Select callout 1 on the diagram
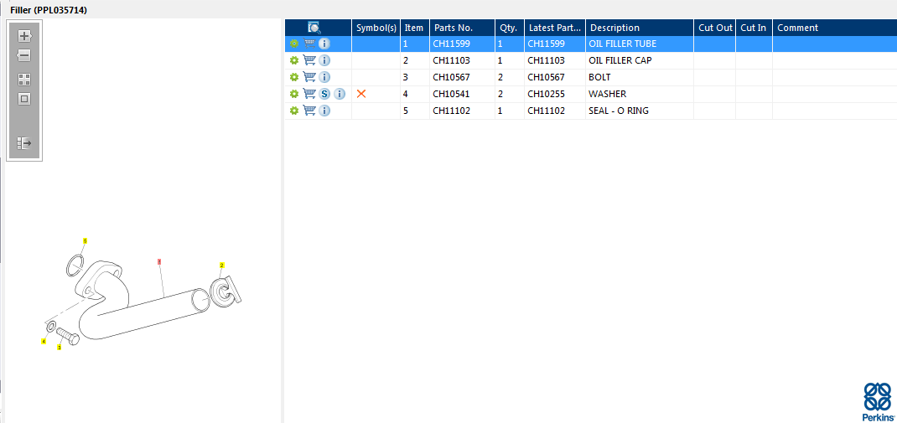This screenshot has width=897, height=423. coord(159,261)
